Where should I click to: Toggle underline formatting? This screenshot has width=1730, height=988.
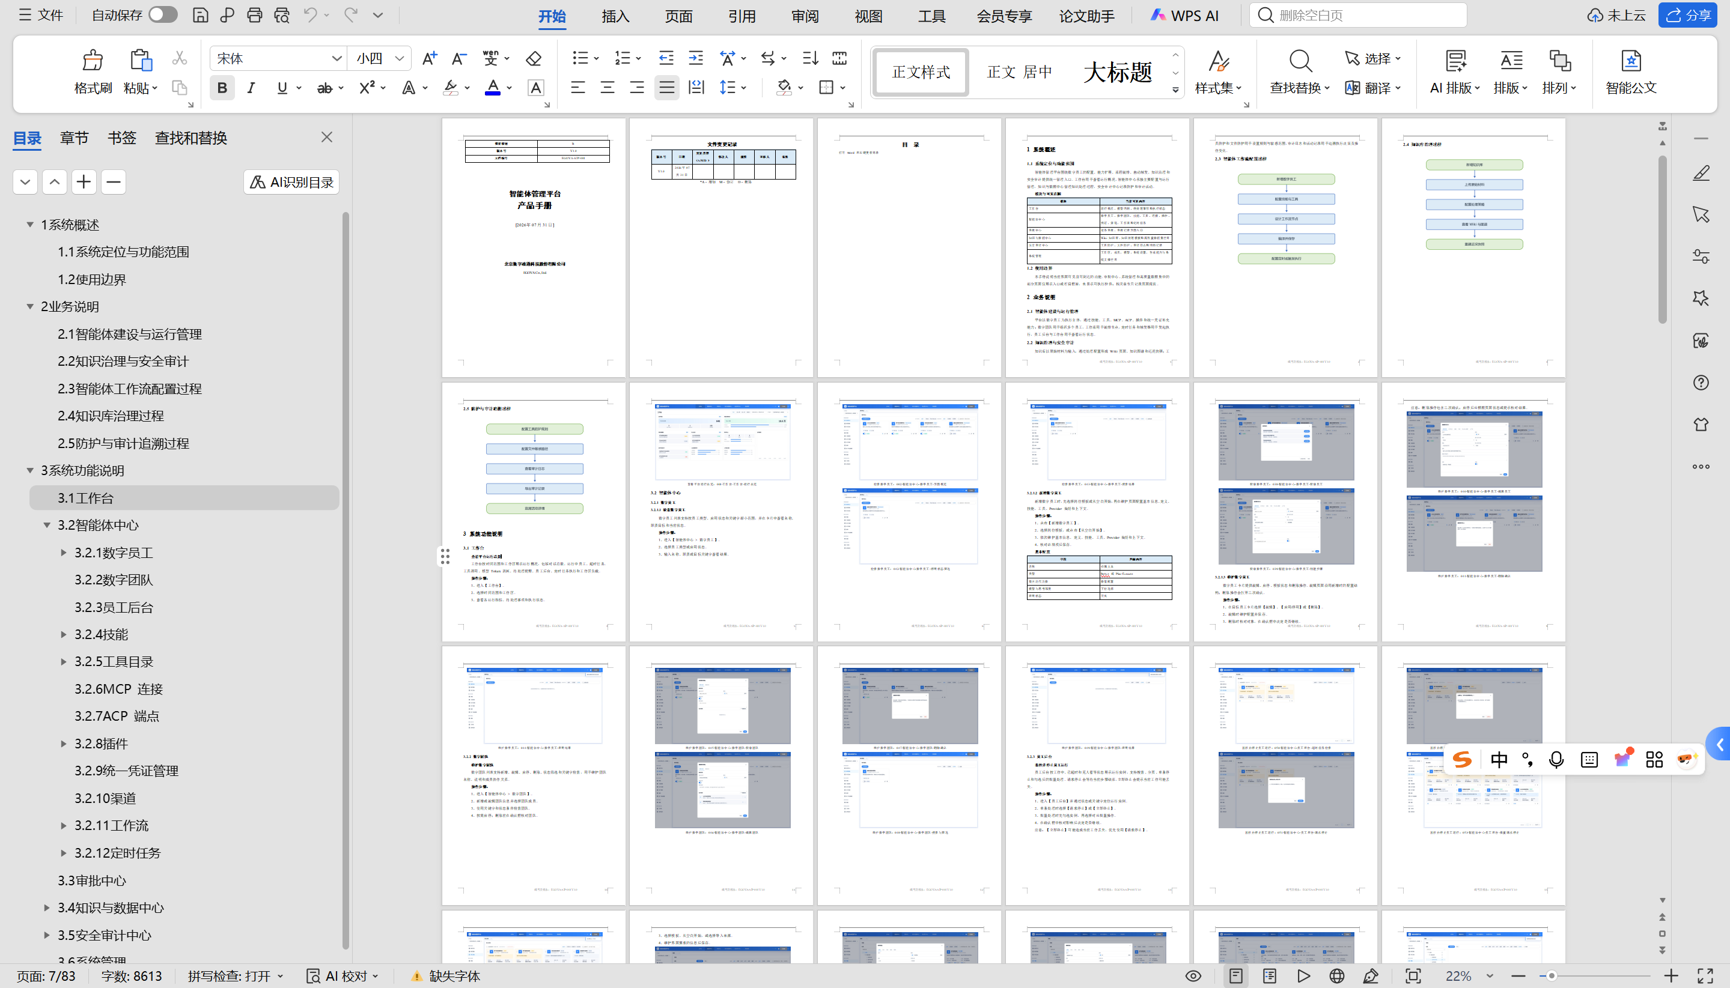(x=282, y=88)
